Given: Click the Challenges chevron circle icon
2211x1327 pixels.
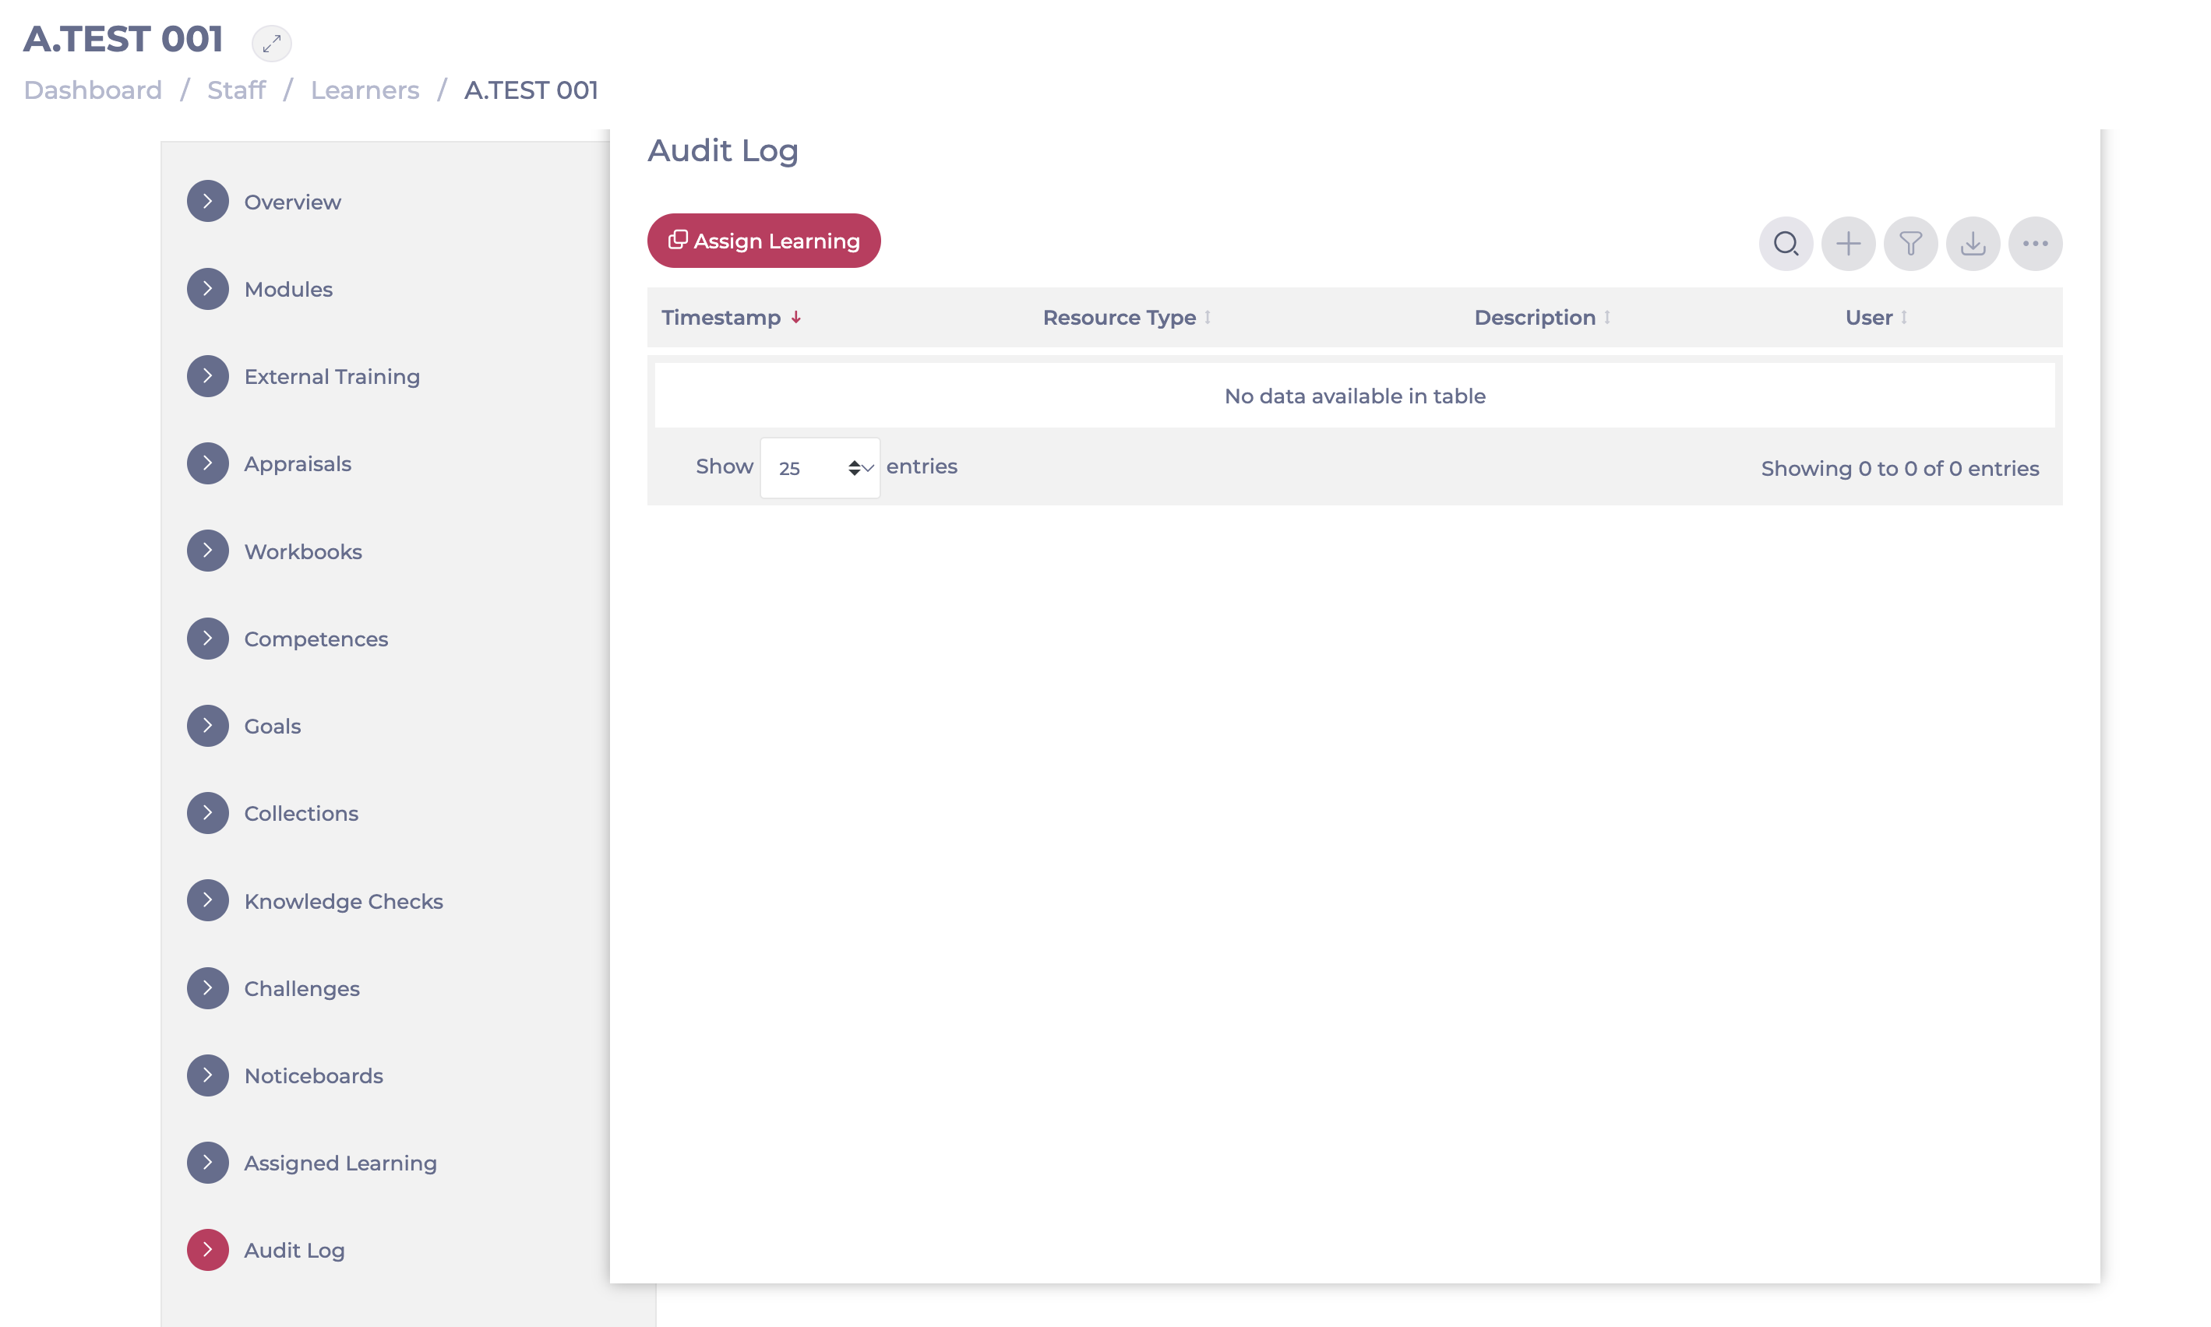Looking at the screenshot, I should tap(207, 988).
